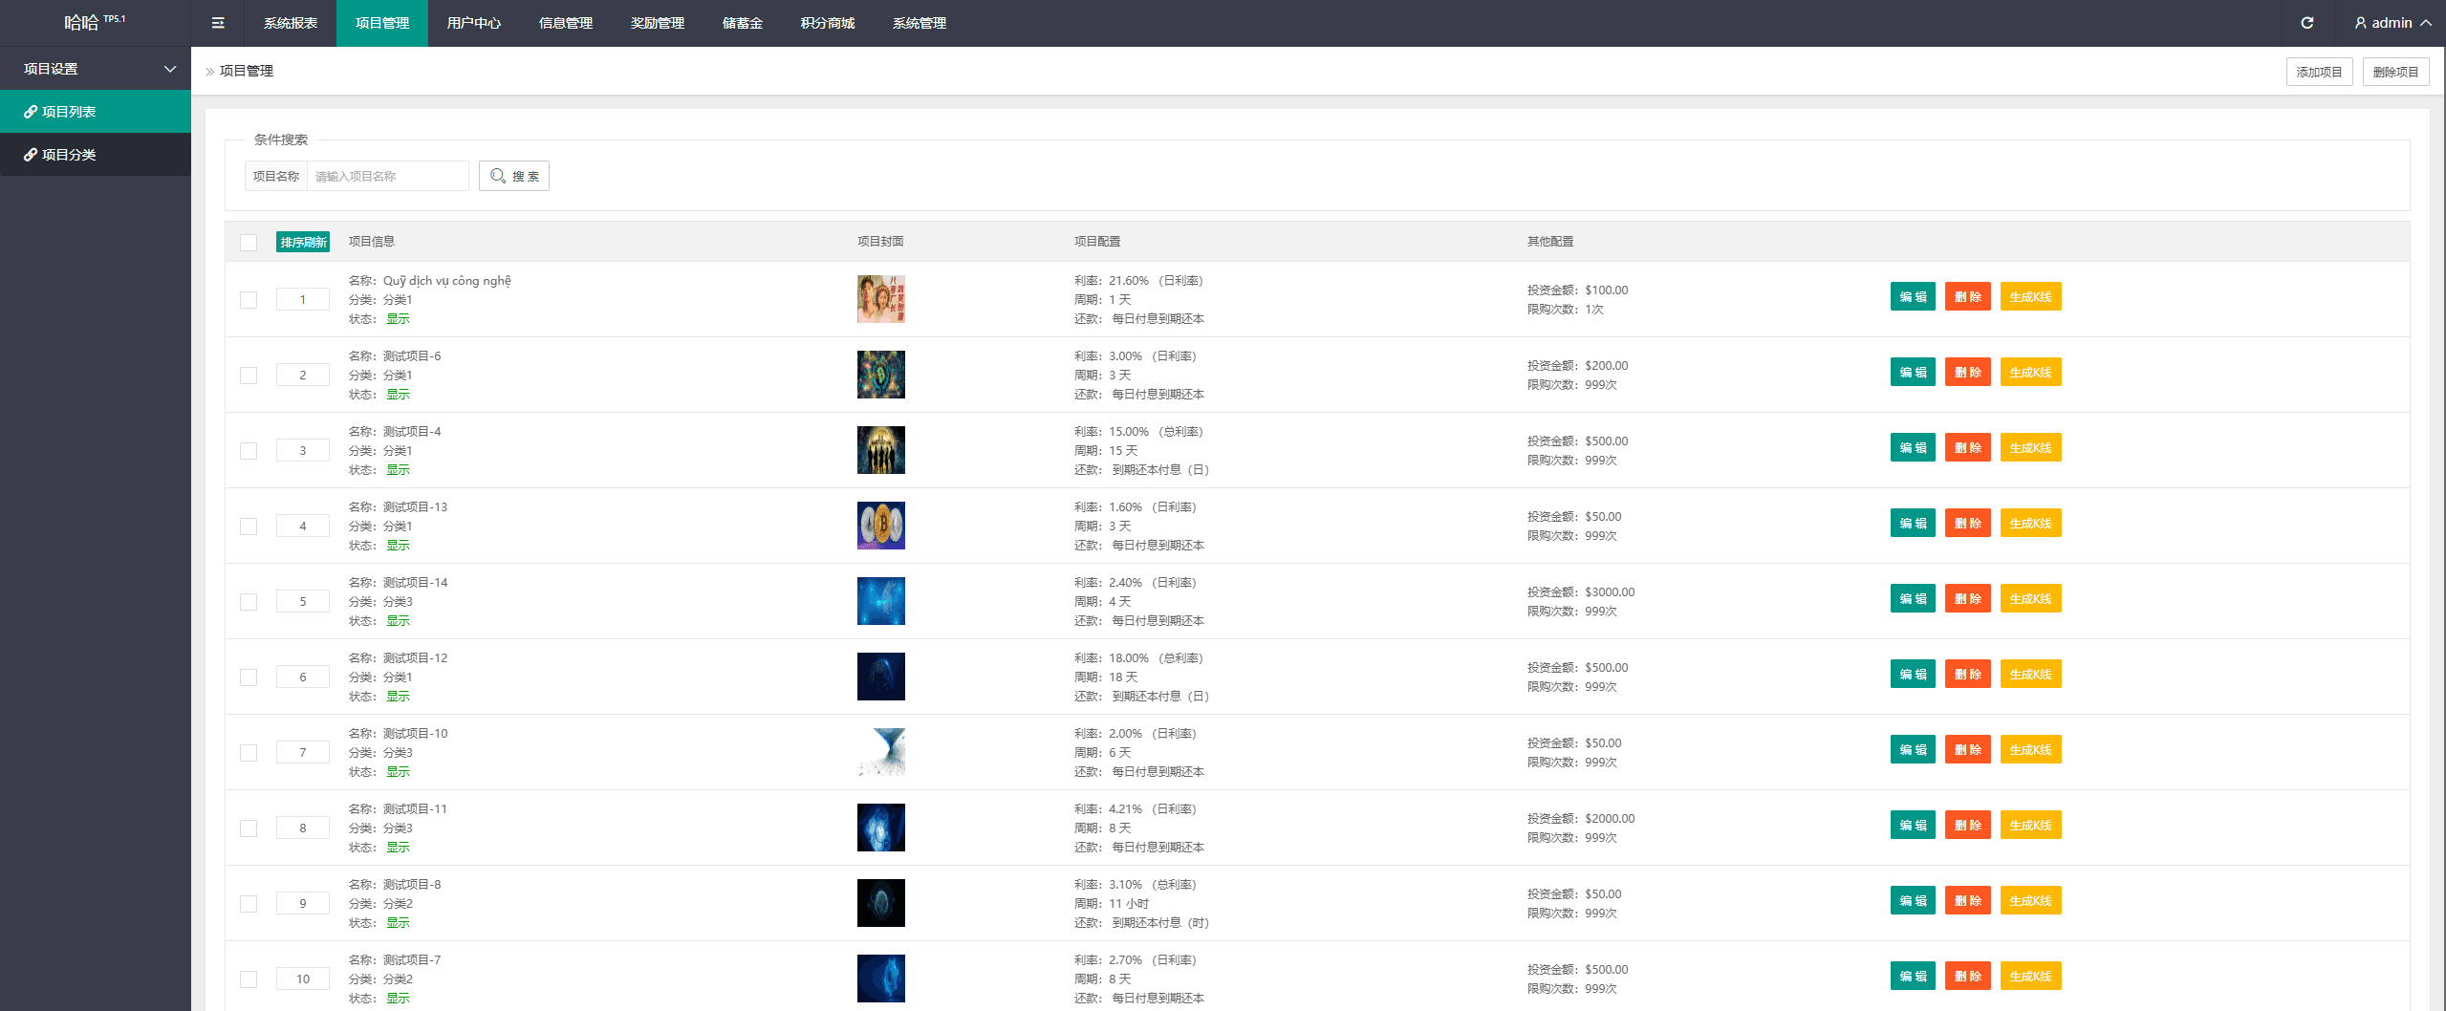Switch to 储蓄金 top menu

coord(743,23)
